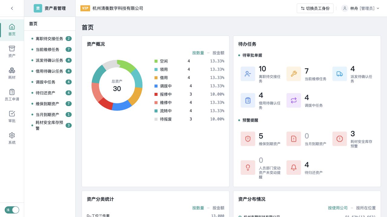Screen dimensions: 387x217
Task: Select 按所在位置 in 资产分布情况
Action: (x=366, y=208)
